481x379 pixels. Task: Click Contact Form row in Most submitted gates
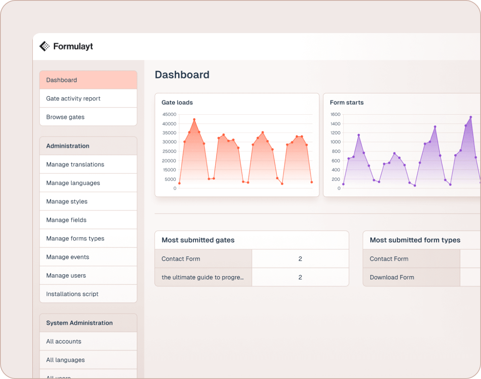tap(181, 259)
